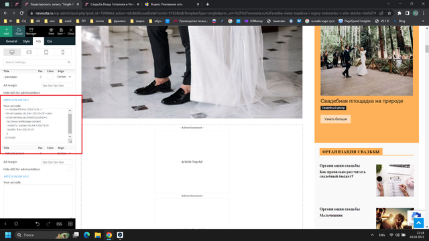Edit second Ad margin field
This screenshot has height=241, width=429.
click(x=56, y=162)
